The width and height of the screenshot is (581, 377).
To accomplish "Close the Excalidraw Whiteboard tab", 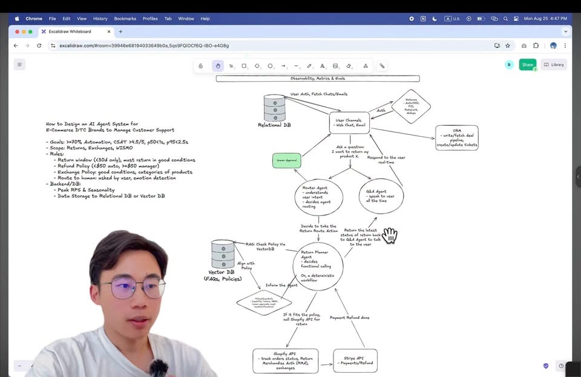I will pos(108,31).
